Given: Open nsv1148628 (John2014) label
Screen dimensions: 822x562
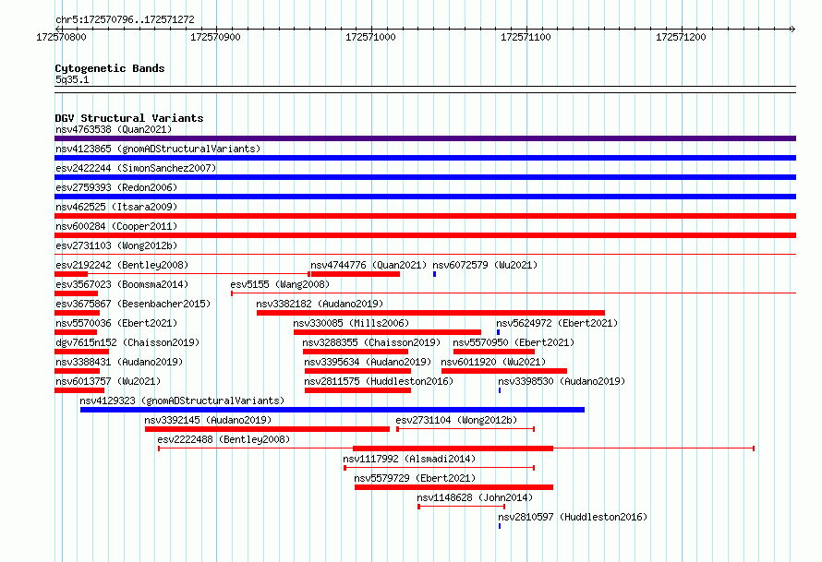Looking at the screenshot, I should tap(475, 497).
